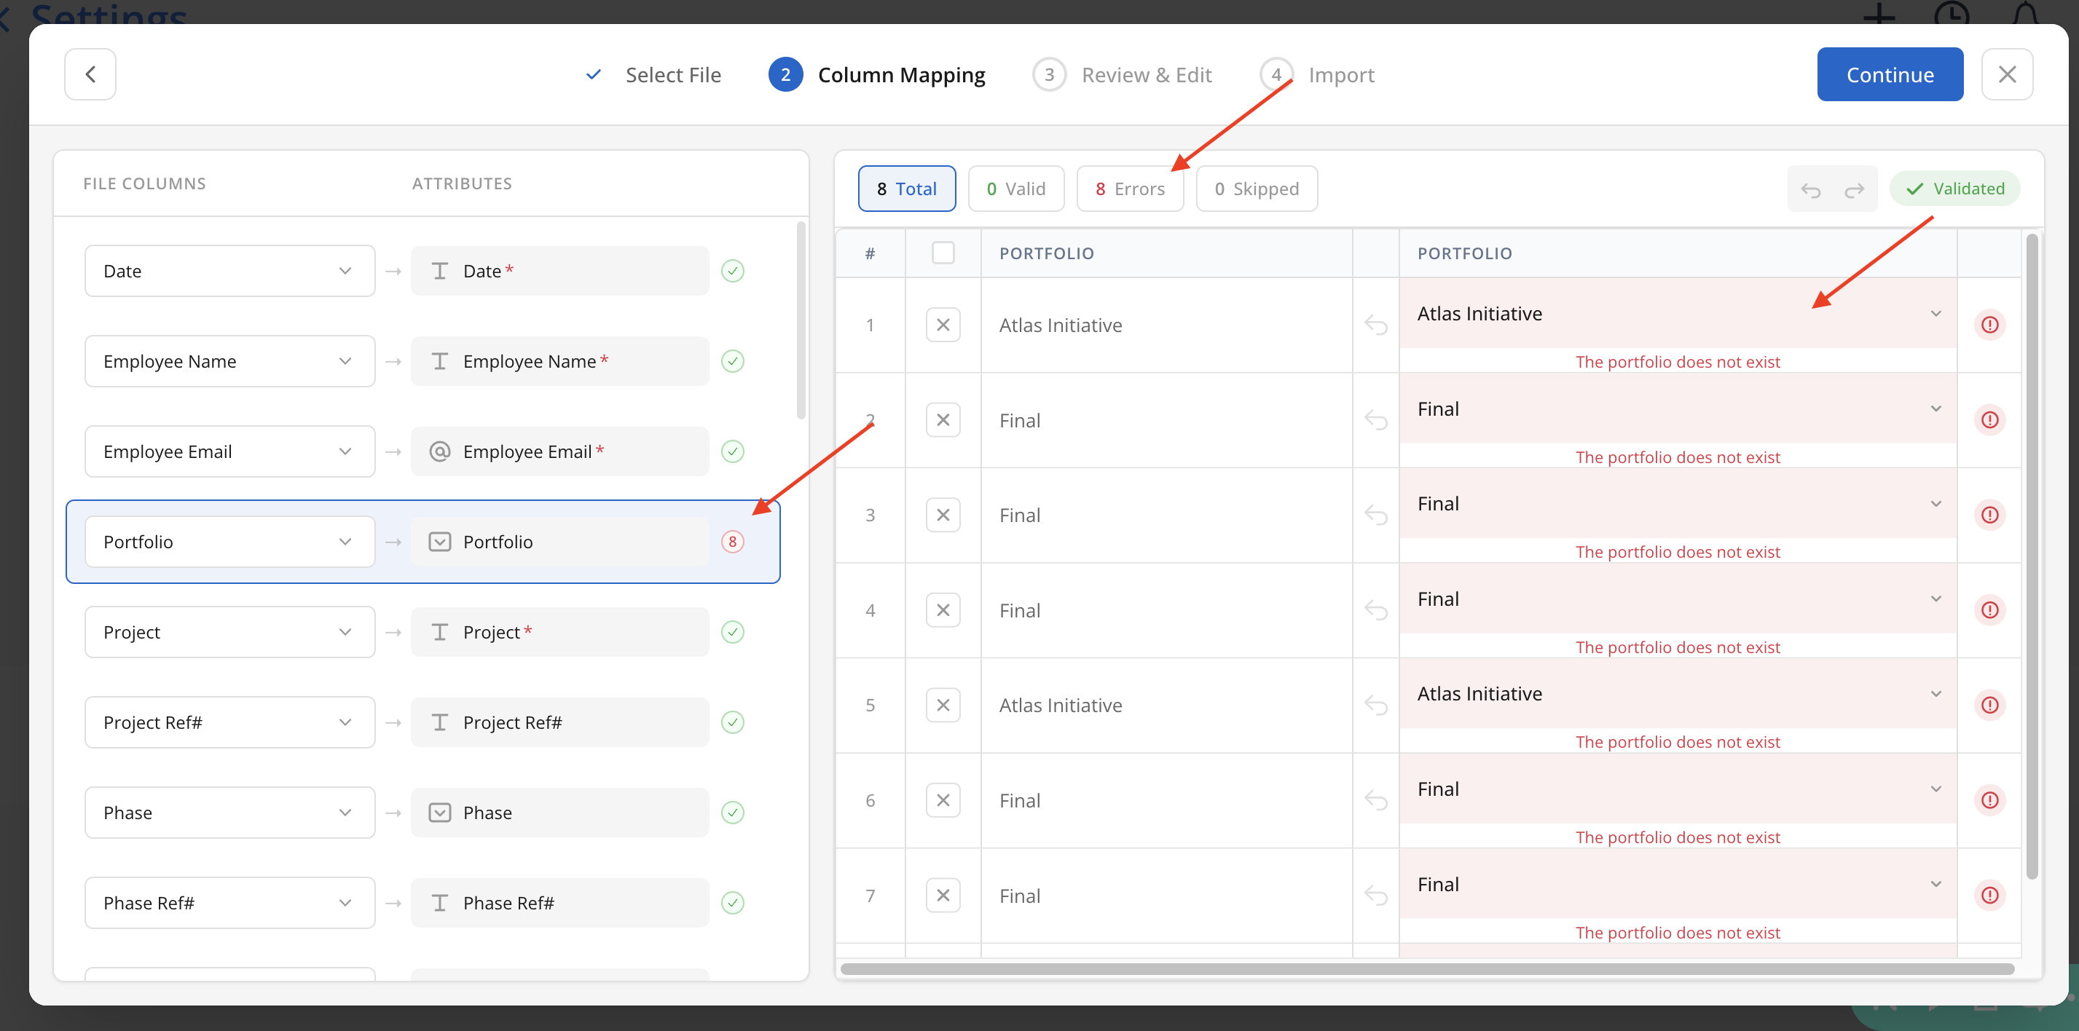Click the undo arrow icon in the toolbar
Image resolution: width=2079 pixels, height=1031 pixels.
pos(1810,189)
